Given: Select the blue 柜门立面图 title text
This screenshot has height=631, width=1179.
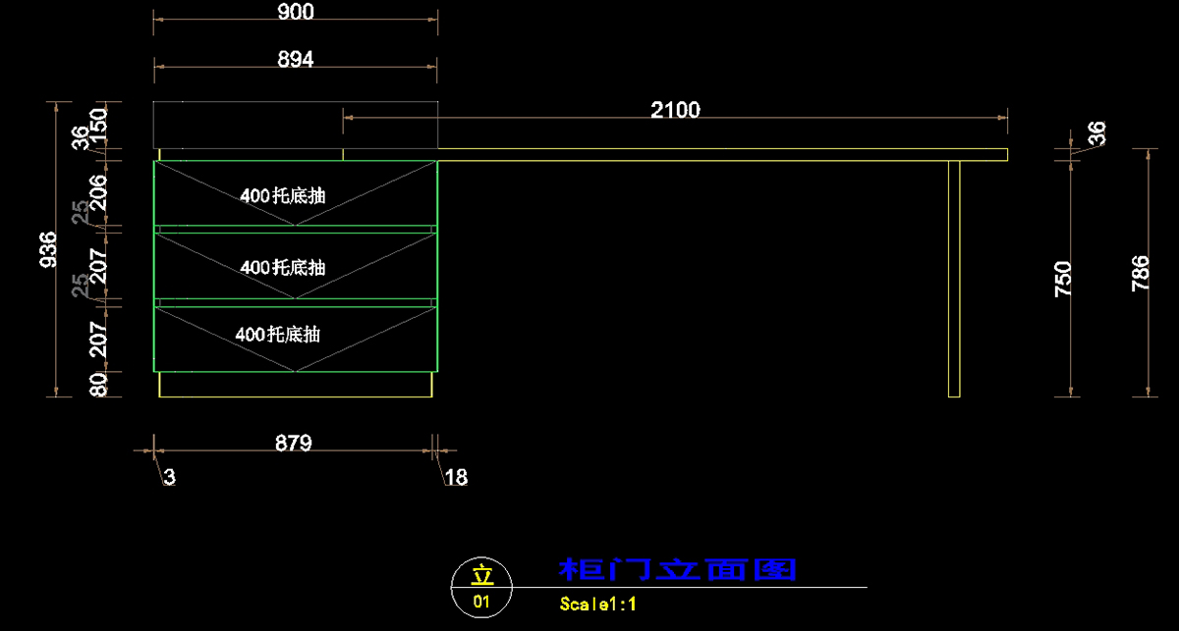Looking at the screenshot, I should tap(677, 569).
